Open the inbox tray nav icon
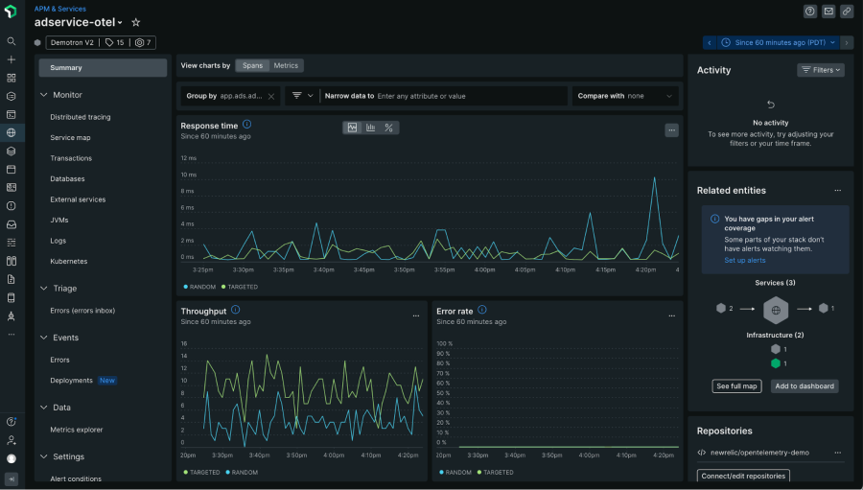The height and width of the screenshot is (490, 863). [11, 224]
